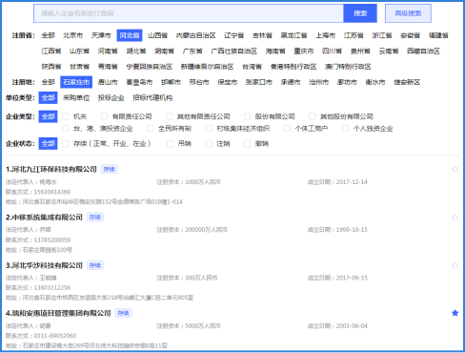Choose 浙江省 province filter
The height and width of the screenshot is (353, 465).
(382, 35)
